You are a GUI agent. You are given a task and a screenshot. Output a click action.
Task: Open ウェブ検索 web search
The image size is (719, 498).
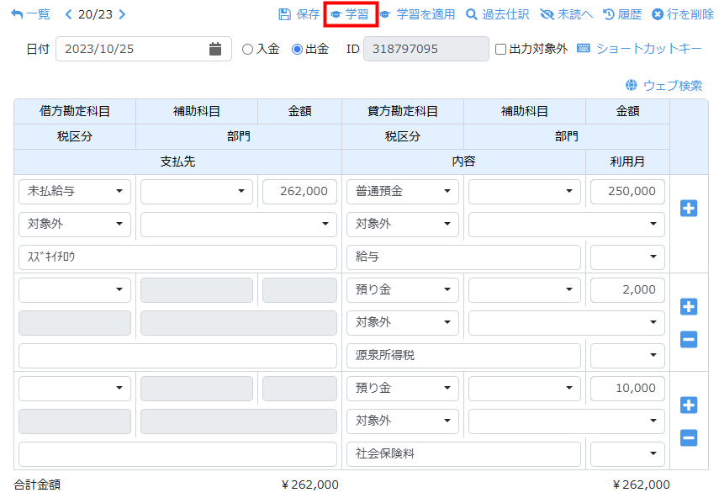click(663, 85)
